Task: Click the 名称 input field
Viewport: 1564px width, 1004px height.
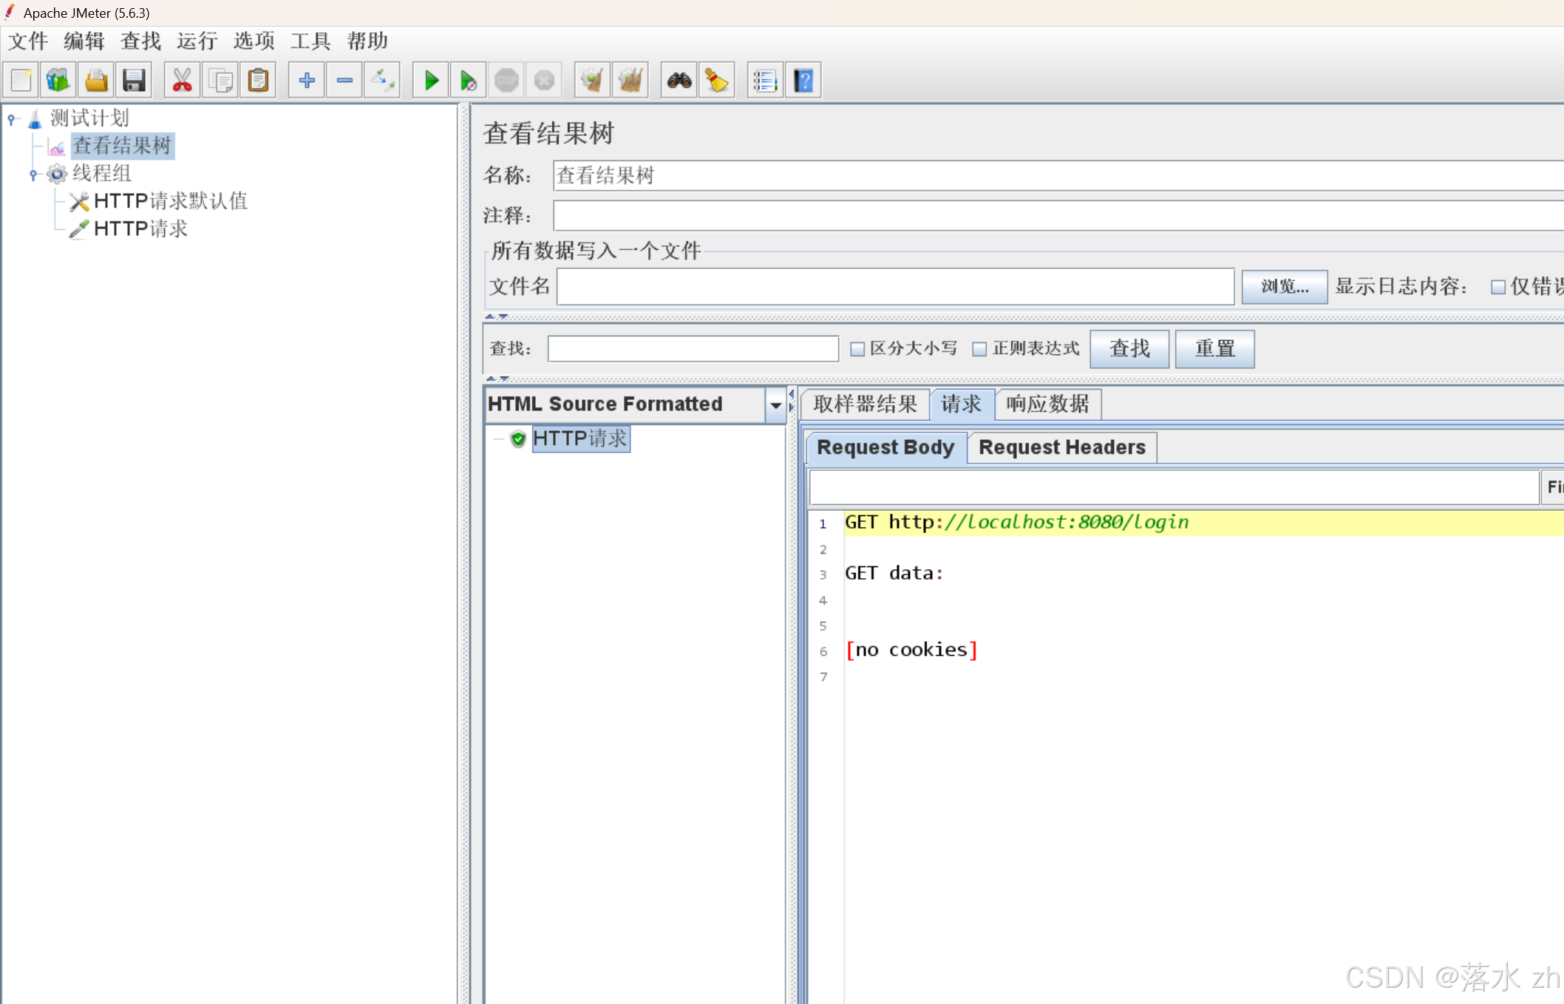Action: click(1058, 176)
